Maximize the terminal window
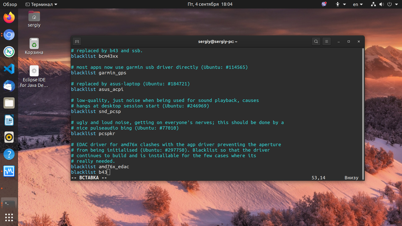Viewport: 402px width, 226px height. pos(349,41)
